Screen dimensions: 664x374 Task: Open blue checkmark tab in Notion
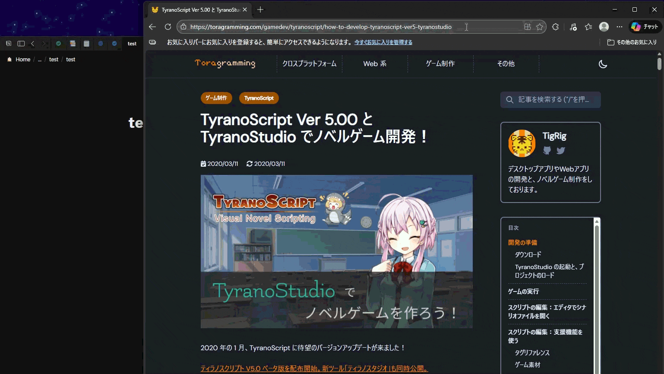pos(114,44)
